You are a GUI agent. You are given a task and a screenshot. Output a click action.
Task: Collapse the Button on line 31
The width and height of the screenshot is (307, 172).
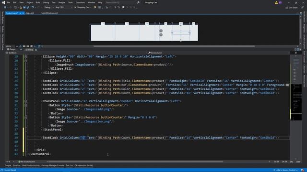tap(25, 105)
